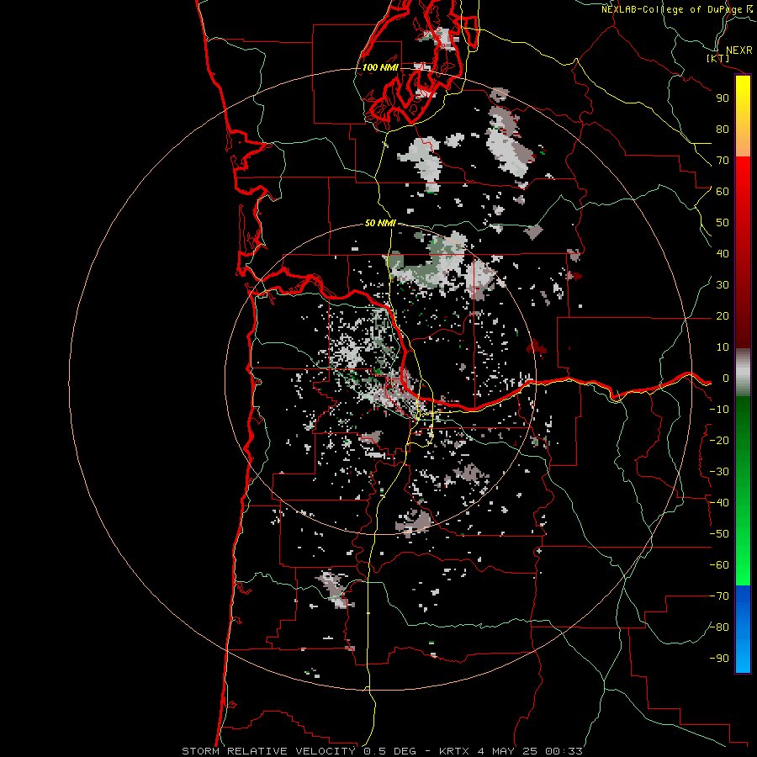The image size is (757, 757).
Task: Click the -80 scale label
Action: click(x=719, y=627)
